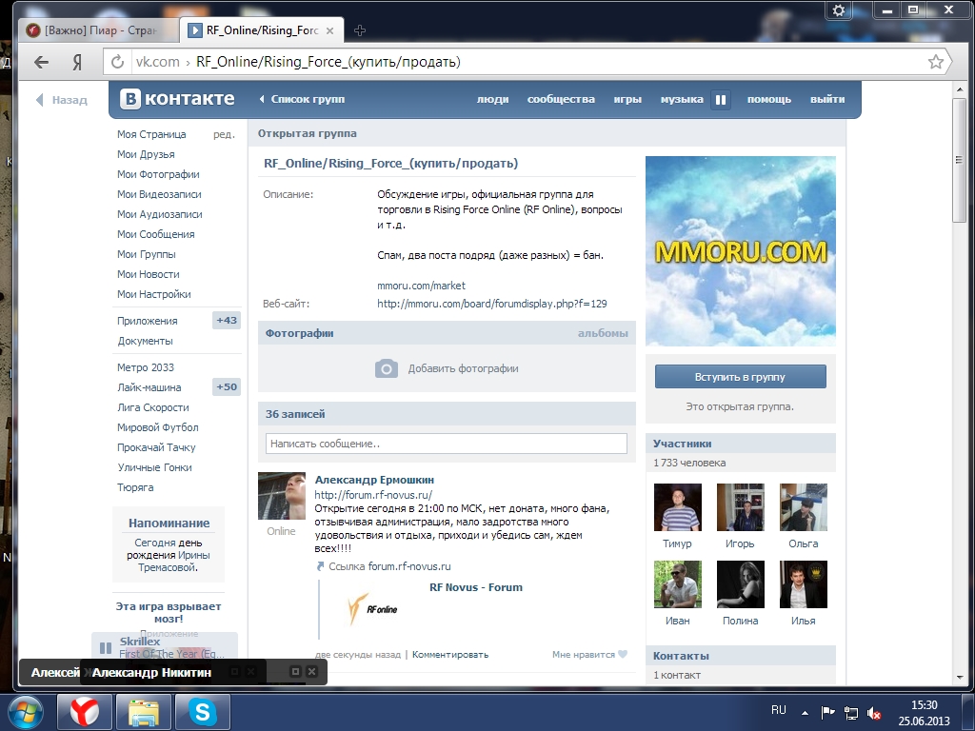This screenshot has width=975, height=731.
Task: Pause the Skrillex track player
Action: point(106,647)
